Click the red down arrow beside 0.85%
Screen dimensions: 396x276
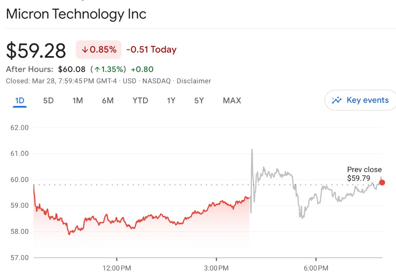[x=85, y=50]
